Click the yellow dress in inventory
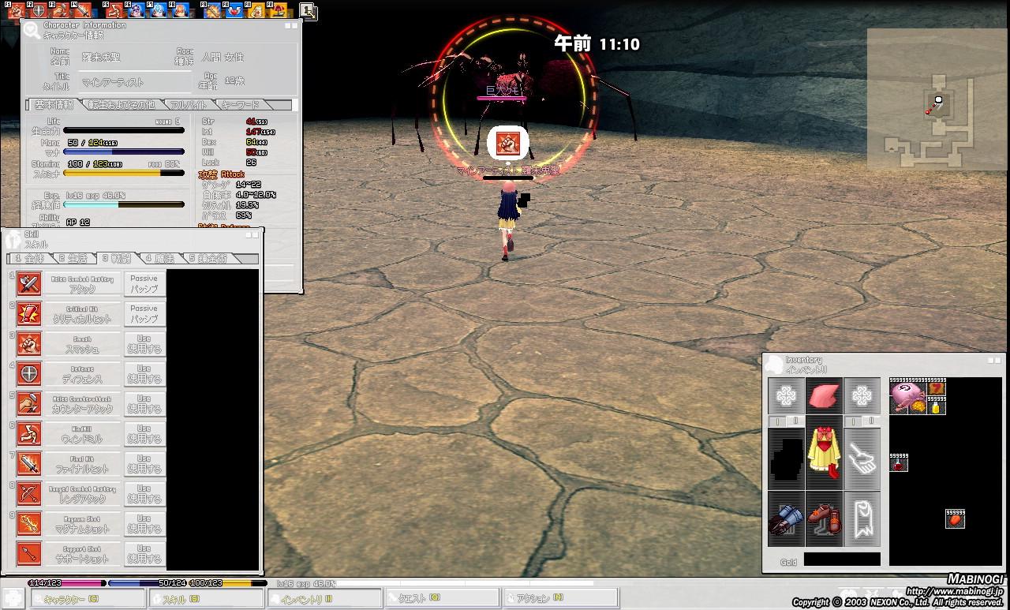The width and height of the screenshot is (1010, 610). click(824, 458)
